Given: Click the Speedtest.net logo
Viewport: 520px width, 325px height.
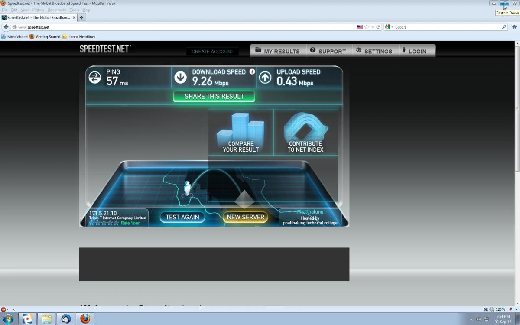Looking at the screenshot, I should 105,49.
